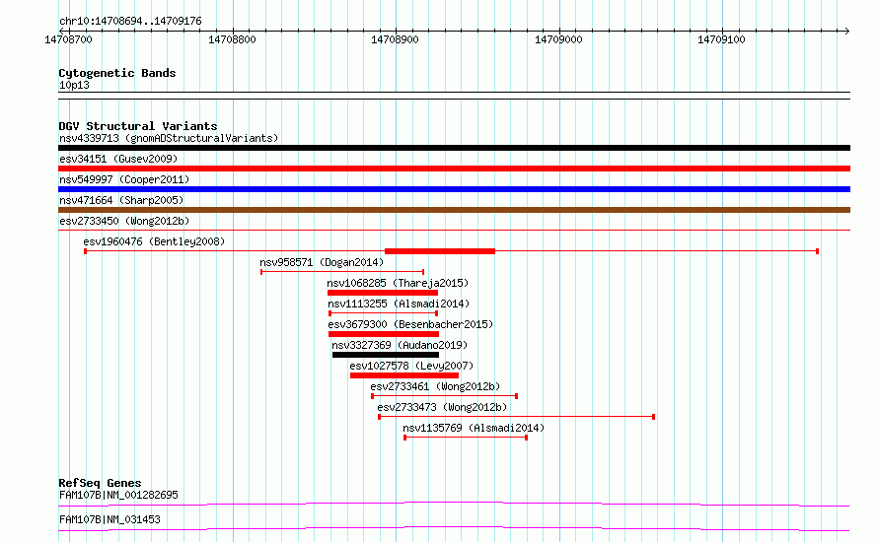Select the long thin esv2733473 line

(x=516, y=417)
